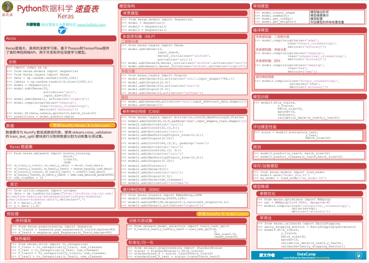369x263 pixels.
Task: Open the www.hellobi.com link
Action: pyautogui.click(x=91, y=25)
